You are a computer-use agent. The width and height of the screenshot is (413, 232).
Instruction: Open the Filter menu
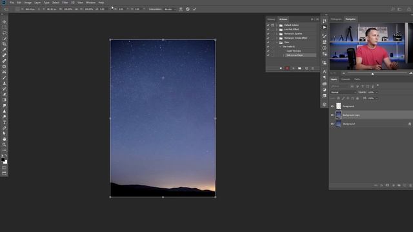tap(65, 3)
